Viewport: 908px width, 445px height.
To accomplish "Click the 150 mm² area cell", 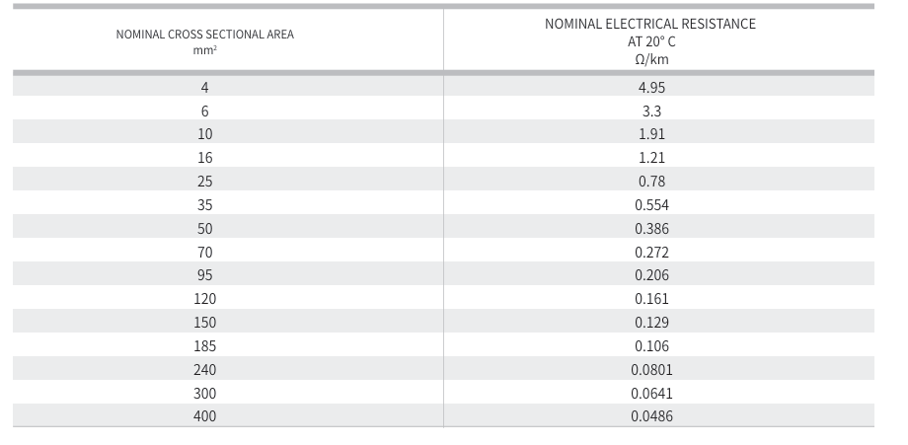I will click(204, 323).
